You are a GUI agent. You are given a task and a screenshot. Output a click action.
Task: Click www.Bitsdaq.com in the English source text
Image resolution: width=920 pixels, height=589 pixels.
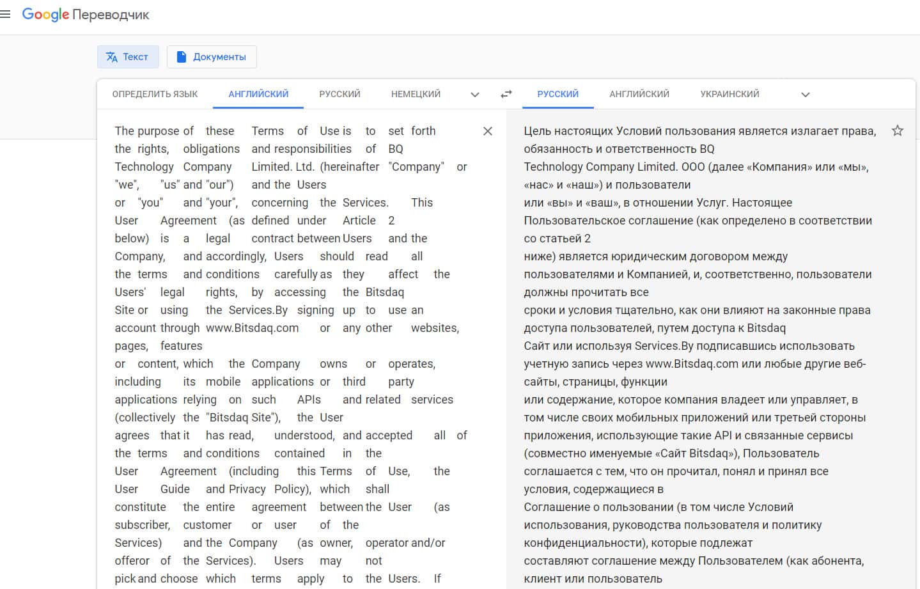click(252, 328)
